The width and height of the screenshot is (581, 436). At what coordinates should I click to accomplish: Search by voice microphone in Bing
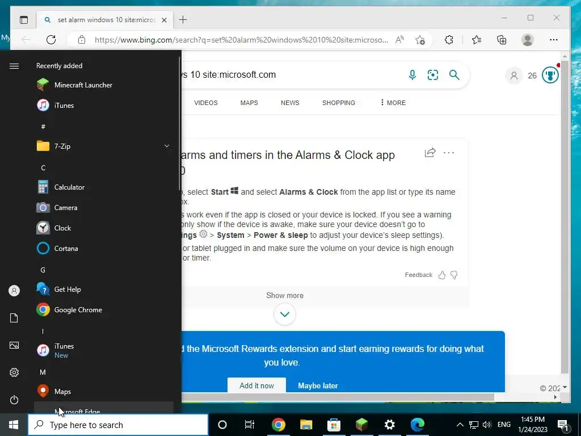(x=412, y=75)
